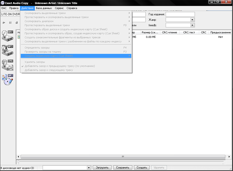Expand the highlighted Создать индексную карту submenu
This screenshot has width=233, height=171.
tap(76, 56)
